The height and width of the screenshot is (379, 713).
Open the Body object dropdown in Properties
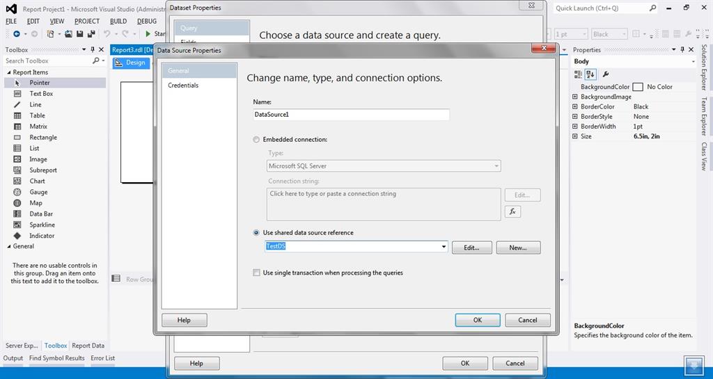[693, 62]
